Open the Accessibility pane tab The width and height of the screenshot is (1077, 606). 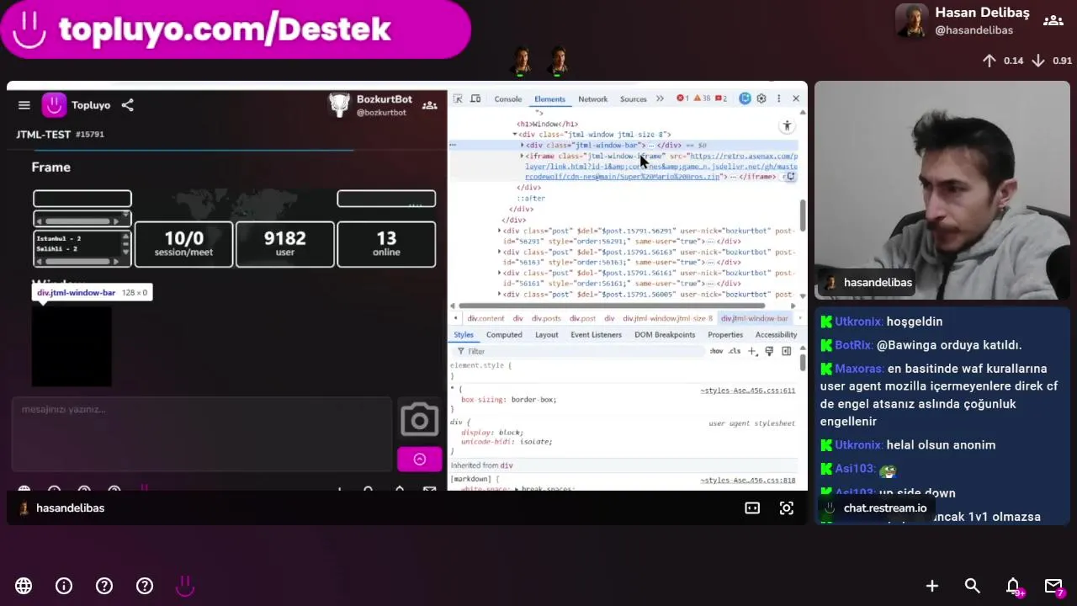(x=776, y=335)
